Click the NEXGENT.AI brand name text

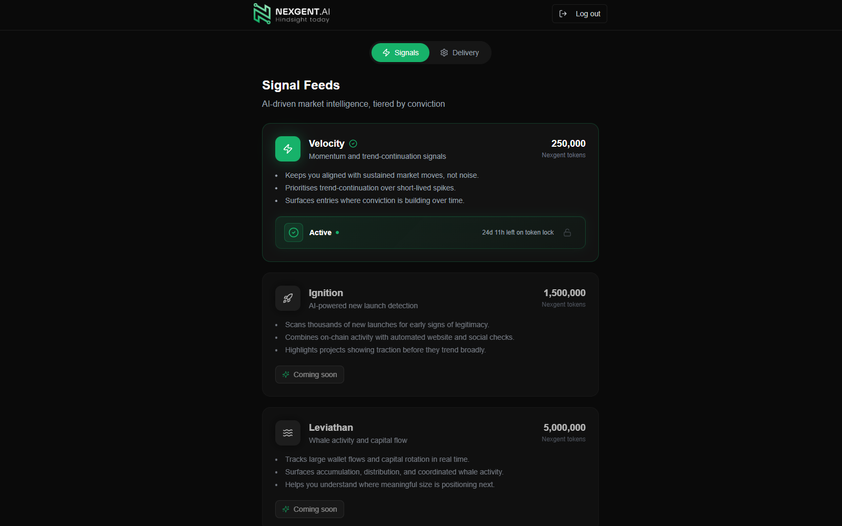tap(303, 12)
